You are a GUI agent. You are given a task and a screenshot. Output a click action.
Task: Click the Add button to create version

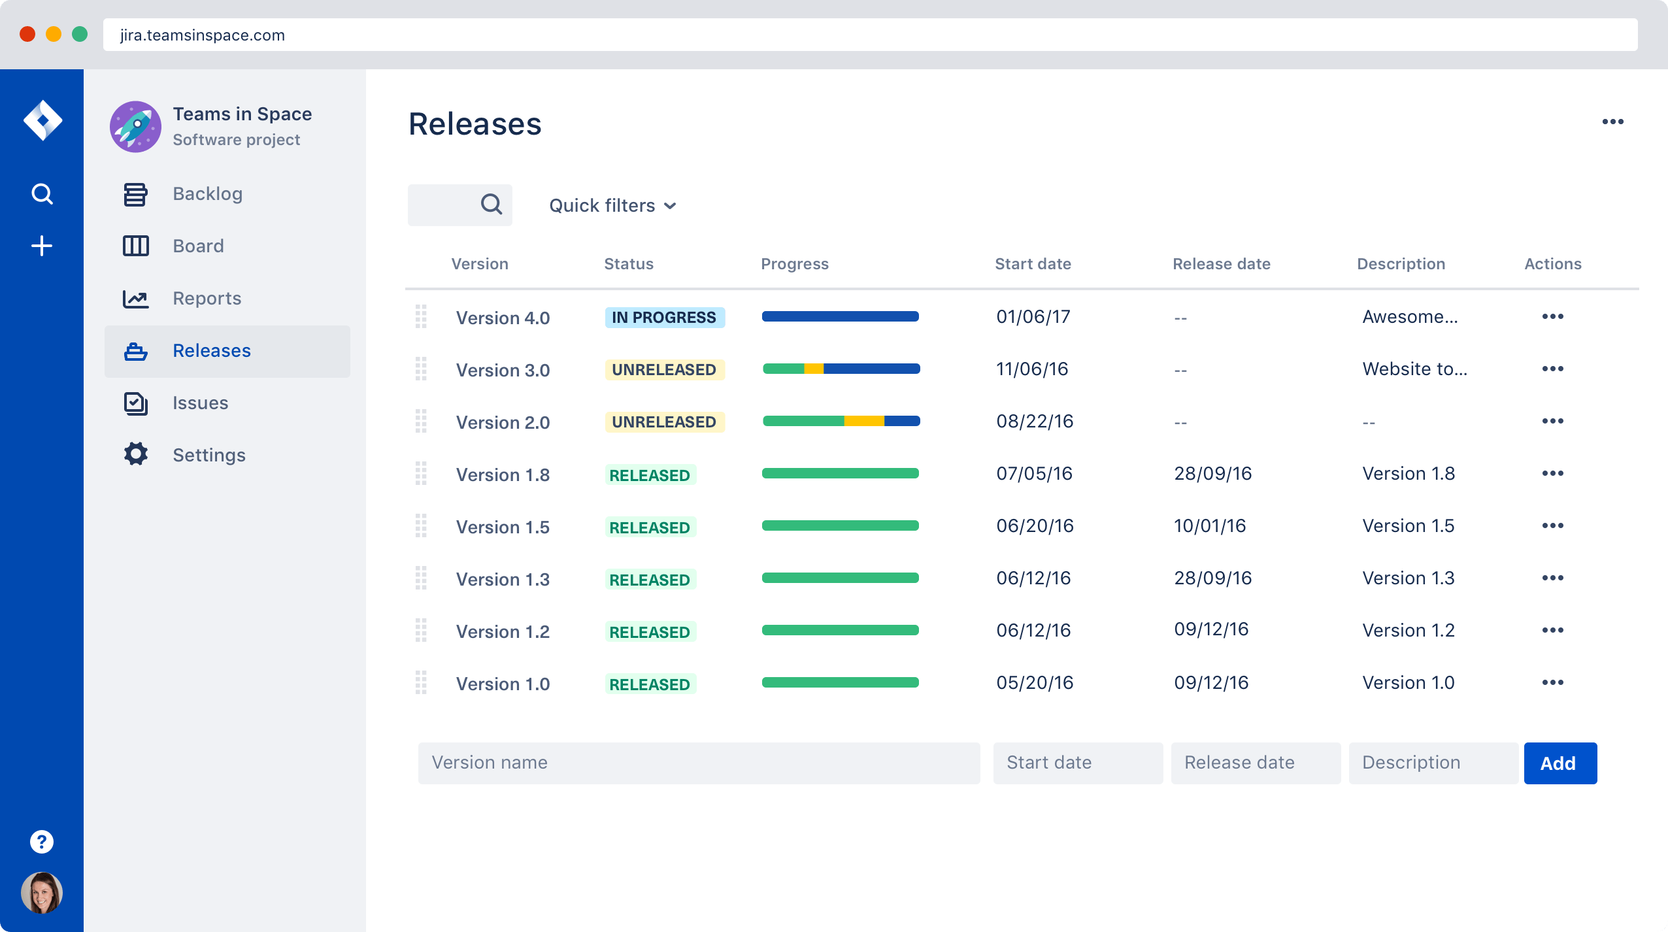[1556, 763]
